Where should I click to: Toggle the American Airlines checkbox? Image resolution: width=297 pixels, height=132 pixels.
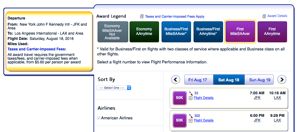point(99,118)
